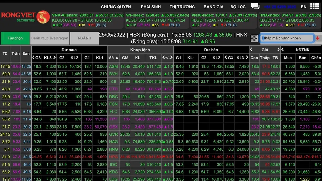Click right arrow of Giá column group

(x=279, y=50)
